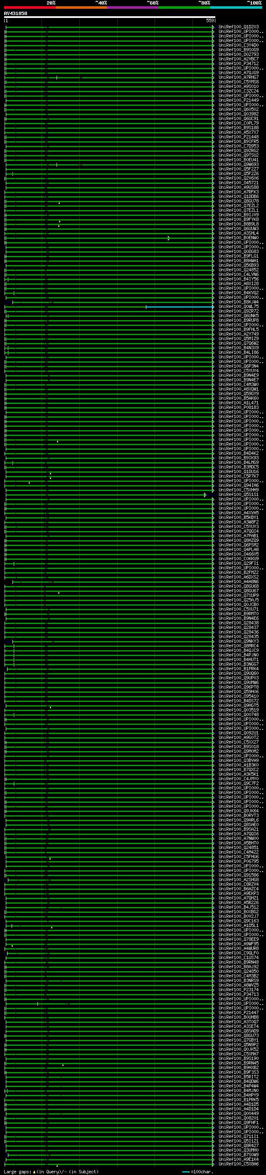Open the UniRef100_B4KVQ2 label
Screen dimensions: 266x1175
239,293
